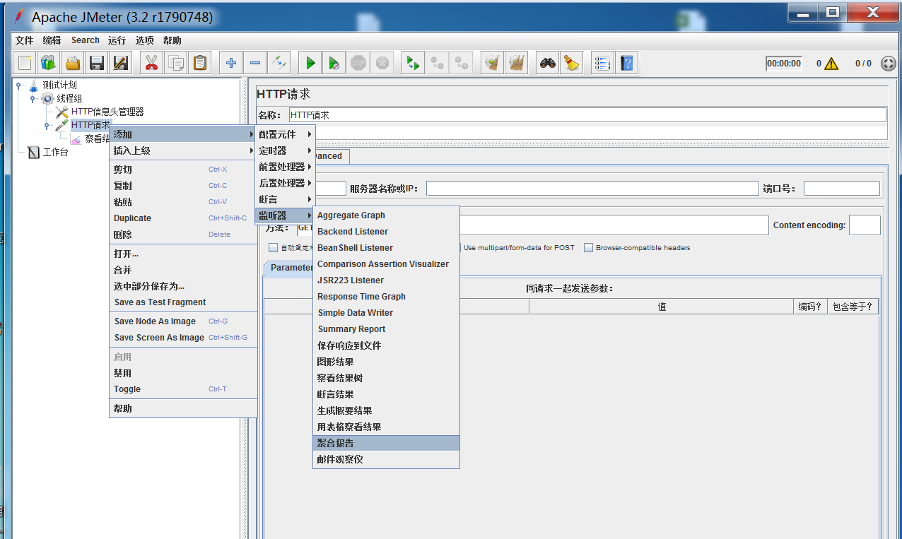This screenshot has height=539, width=902.
Task: Open the 选项 menu
Action: 144,40
